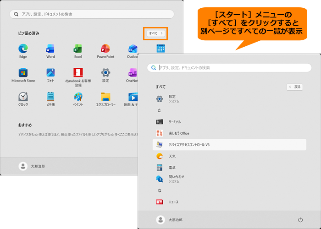Screen dimensions: 321x229
Task: Click the ピン留め済み heading
Action: (28, 33)
